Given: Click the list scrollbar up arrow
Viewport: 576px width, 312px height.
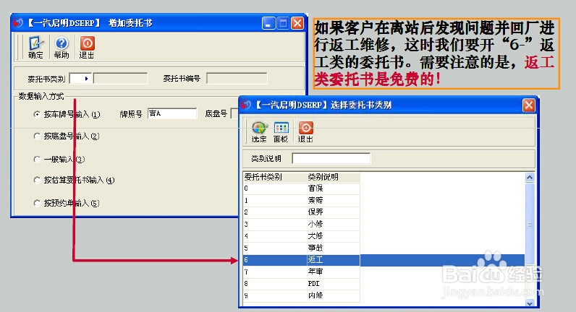Looking at the screenshot, I should pyautogui.click(x=530, y=178).
